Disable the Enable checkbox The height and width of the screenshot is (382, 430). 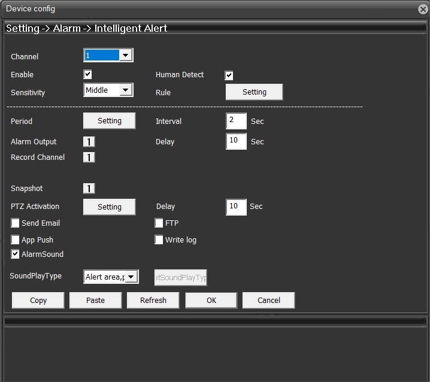(87, 75)
